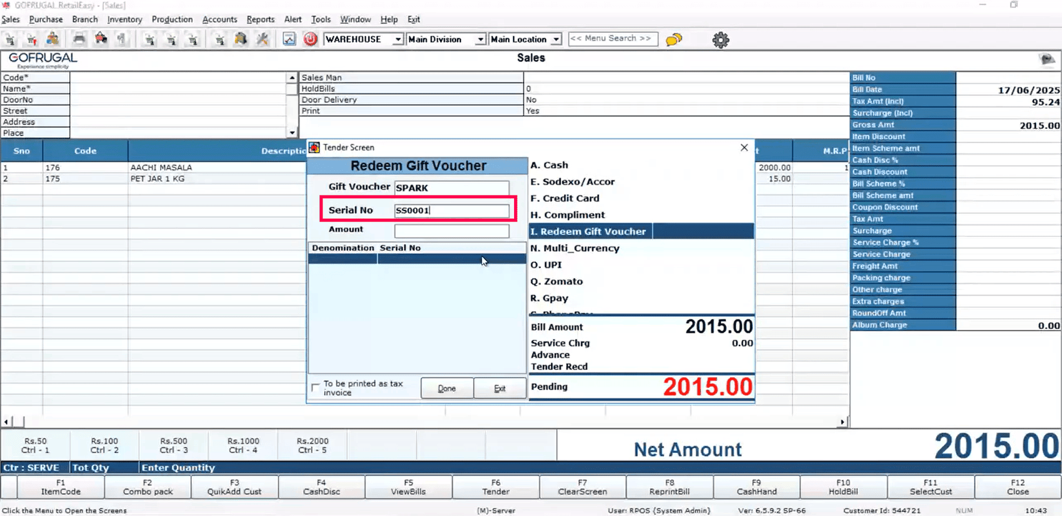Open the Purchase menu
Image resolution: width=1062 pixels, height=516 pixels.
pos(46,19)
